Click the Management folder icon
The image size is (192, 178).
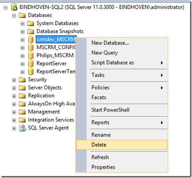pos(22,112)
